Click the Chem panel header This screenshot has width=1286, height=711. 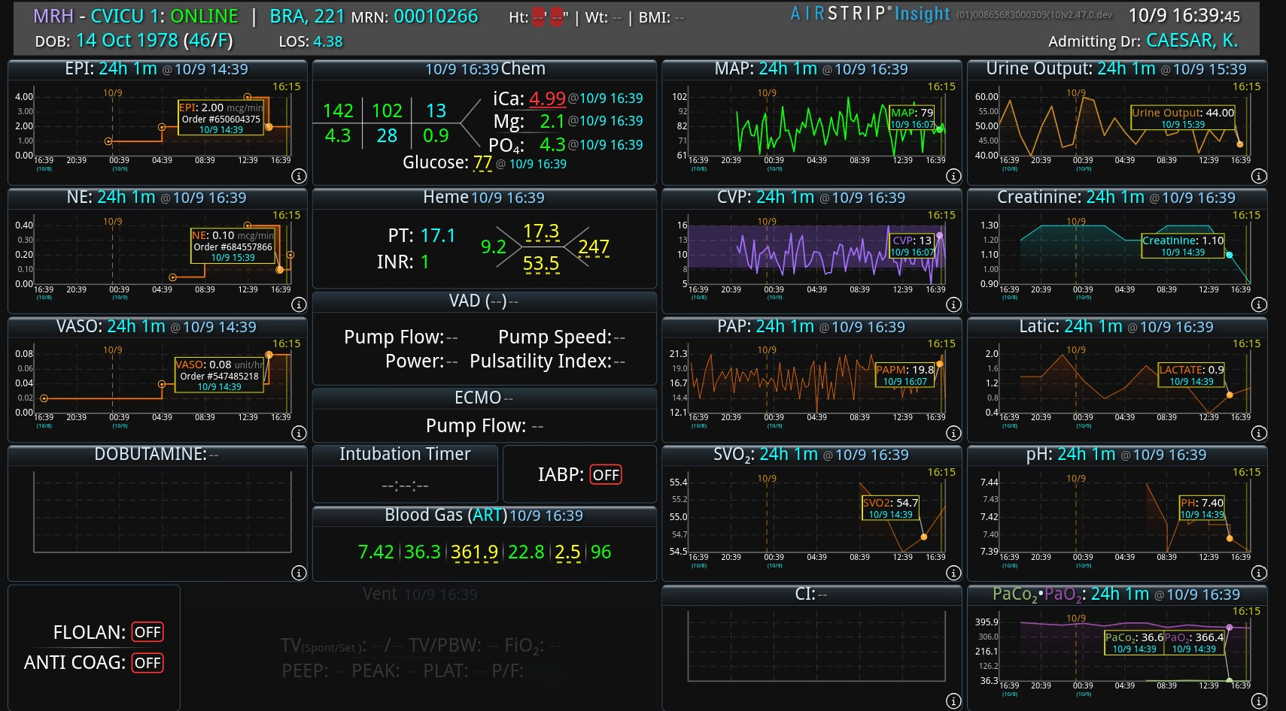(x=485, y=69)
